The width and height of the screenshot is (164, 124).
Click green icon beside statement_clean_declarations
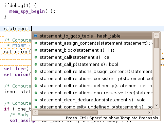[36, 100]
